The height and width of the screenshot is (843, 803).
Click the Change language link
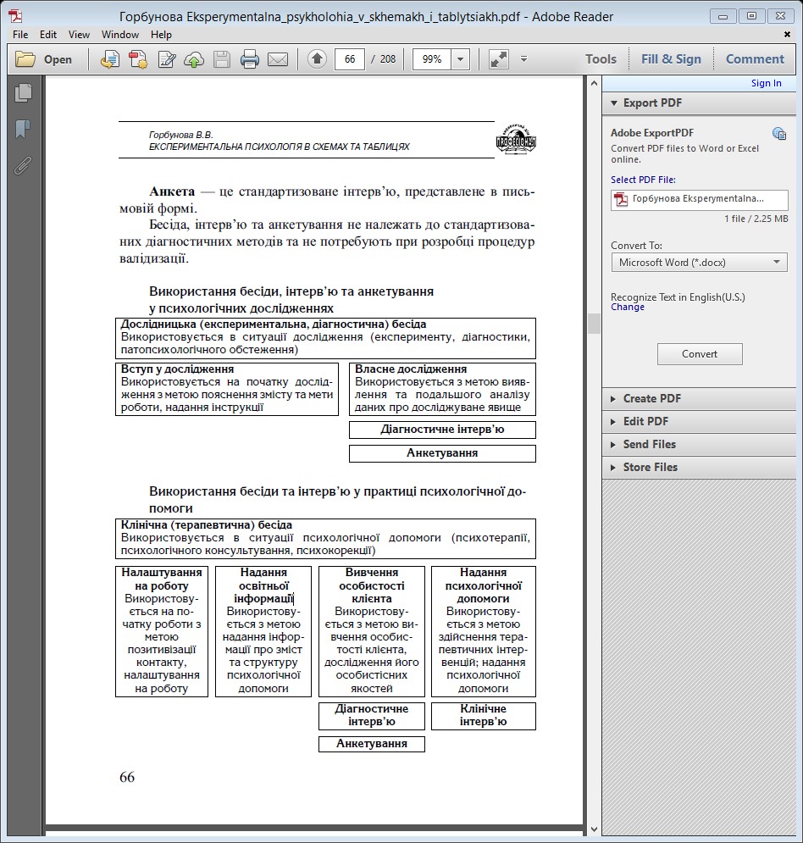pyautogui.click(x=628, y=308)
